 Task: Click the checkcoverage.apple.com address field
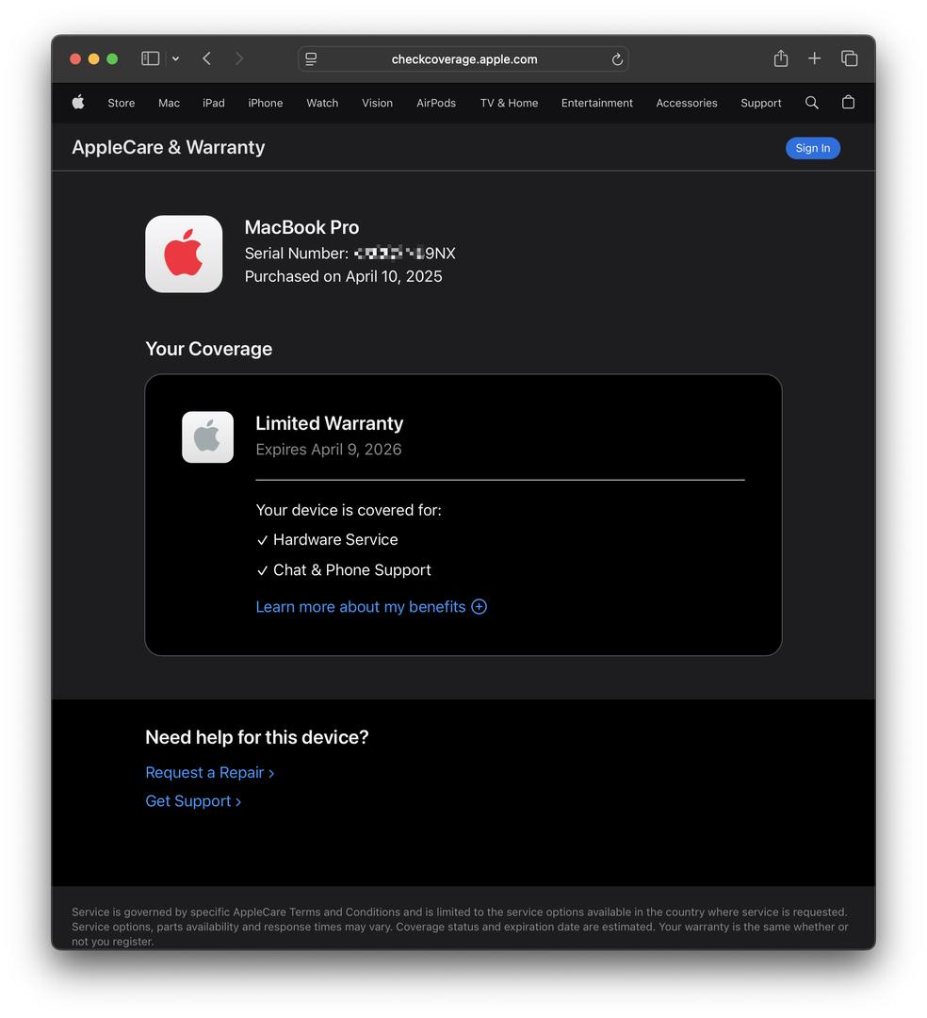tap(463, 59)
